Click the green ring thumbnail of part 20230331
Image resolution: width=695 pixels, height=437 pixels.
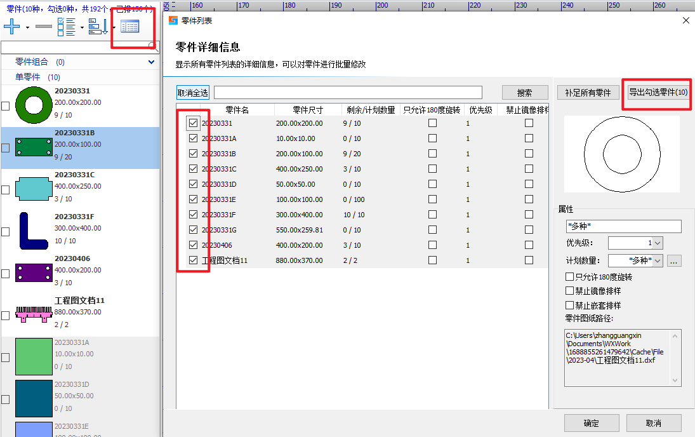34,104
